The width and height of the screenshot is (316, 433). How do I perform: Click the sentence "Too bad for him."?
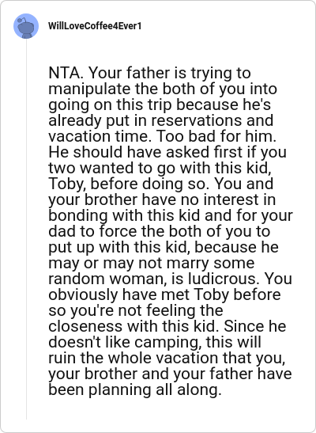[216, 136]
